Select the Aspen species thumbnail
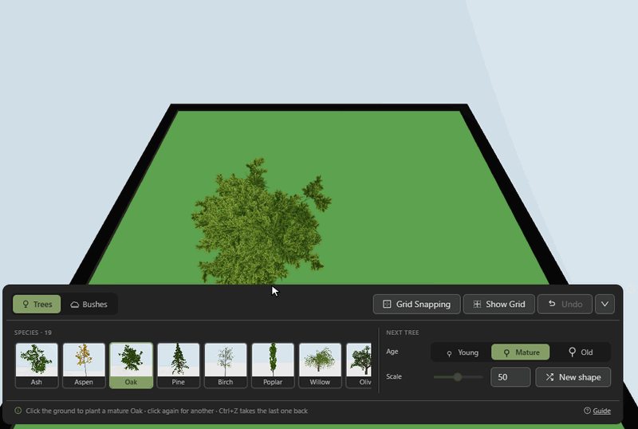This screenshot has width=638, height=429. (x=84, y=365)
